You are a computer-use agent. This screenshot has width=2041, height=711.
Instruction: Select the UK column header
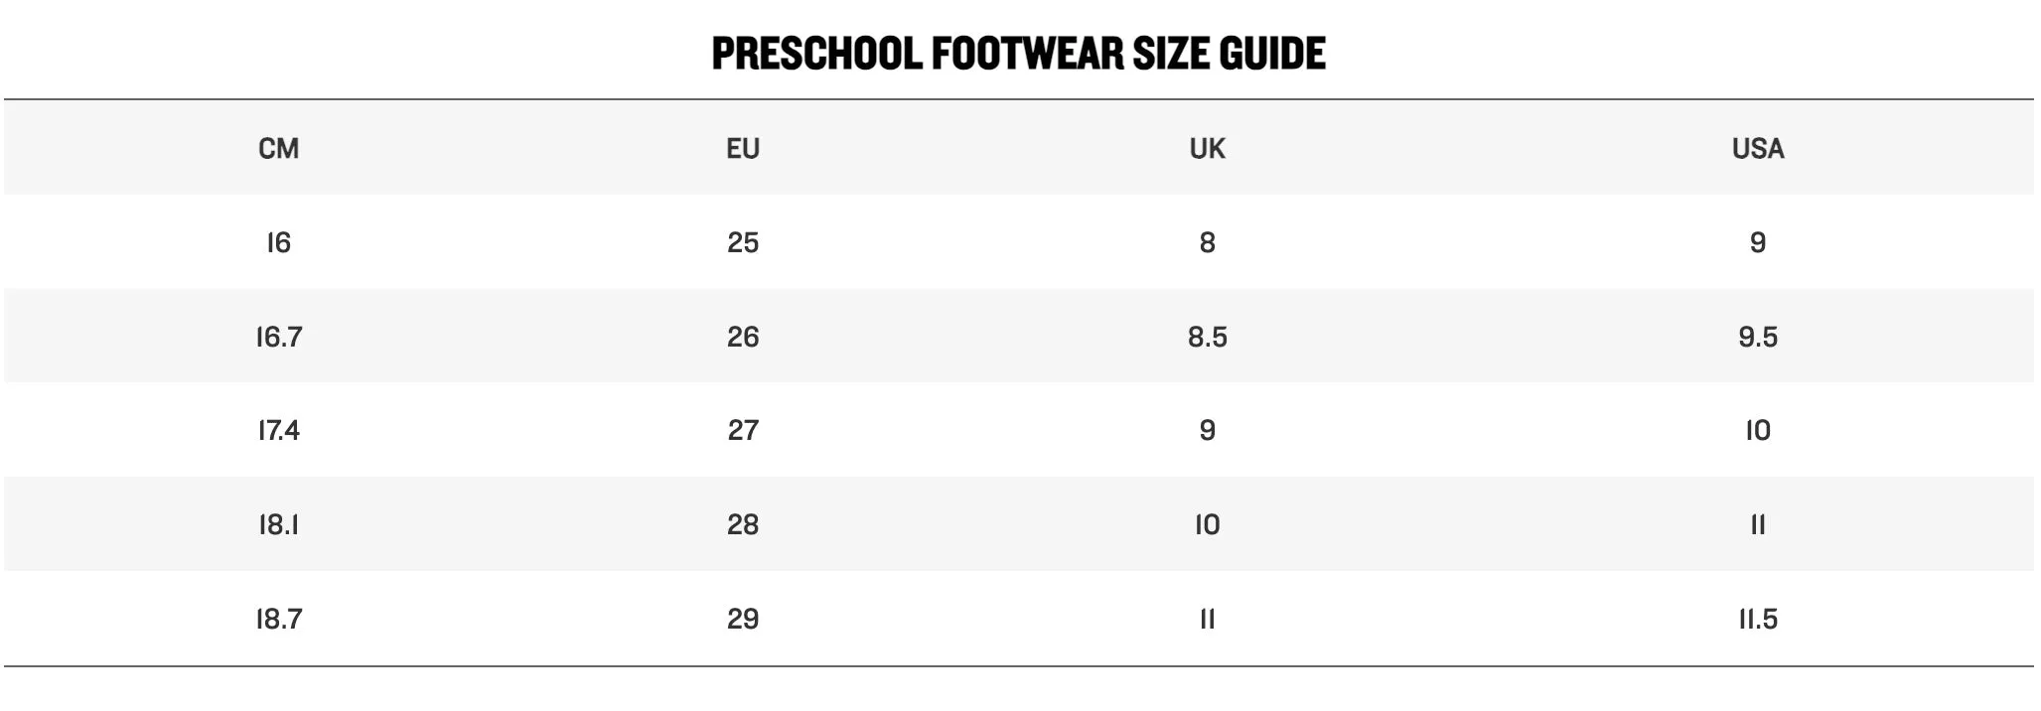click(1208, 148)
